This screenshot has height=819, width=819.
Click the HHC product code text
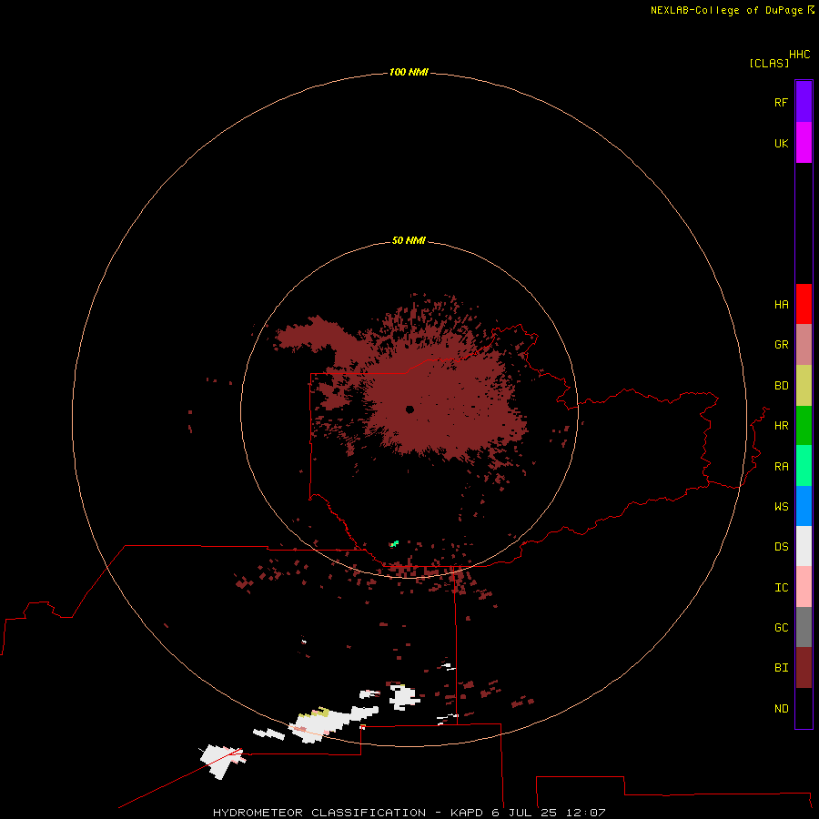[800, 55]
